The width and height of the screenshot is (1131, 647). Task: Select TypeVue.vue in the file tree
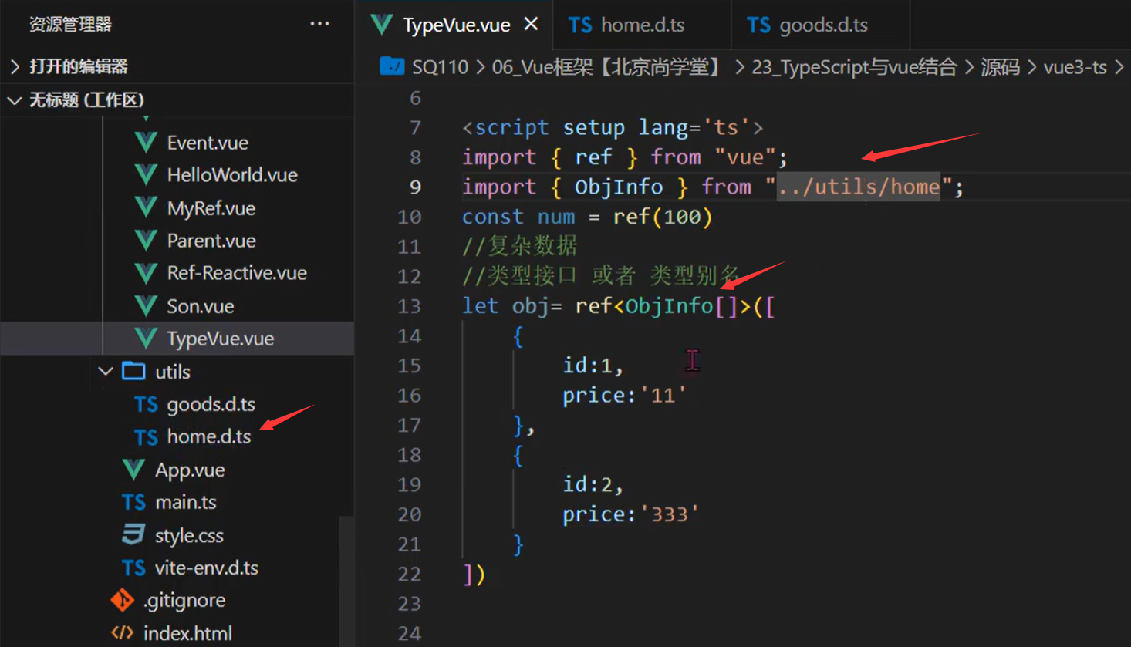click(220, 339)
